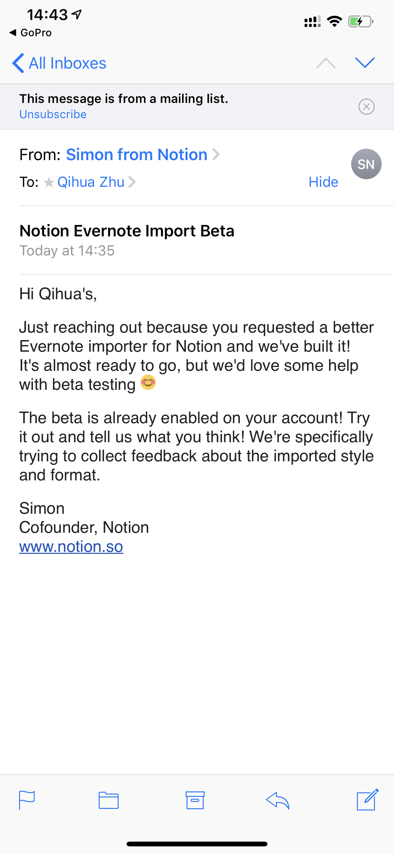Return to GoPro app
Viewport: 394px width, 854px height.
pos(31,33)
